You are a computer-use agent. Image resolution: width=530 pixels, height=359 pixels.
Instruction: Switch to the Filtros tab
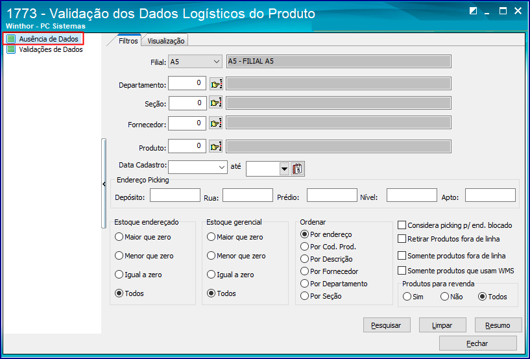click(128, 41)
